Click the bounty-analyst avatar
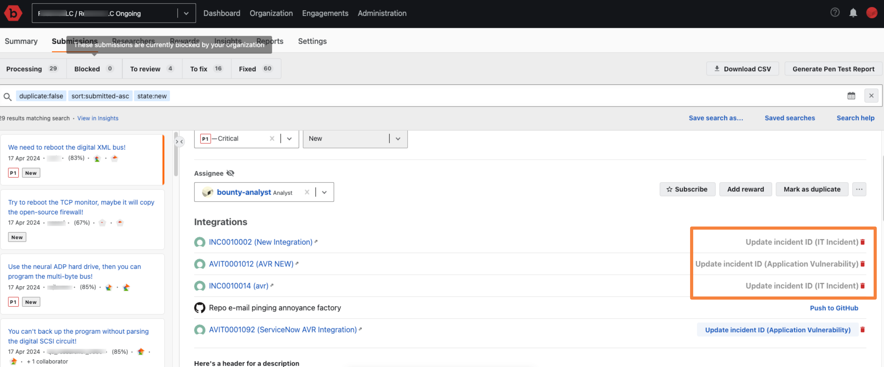This screenshot has height=367, width=884. (208, 192)
